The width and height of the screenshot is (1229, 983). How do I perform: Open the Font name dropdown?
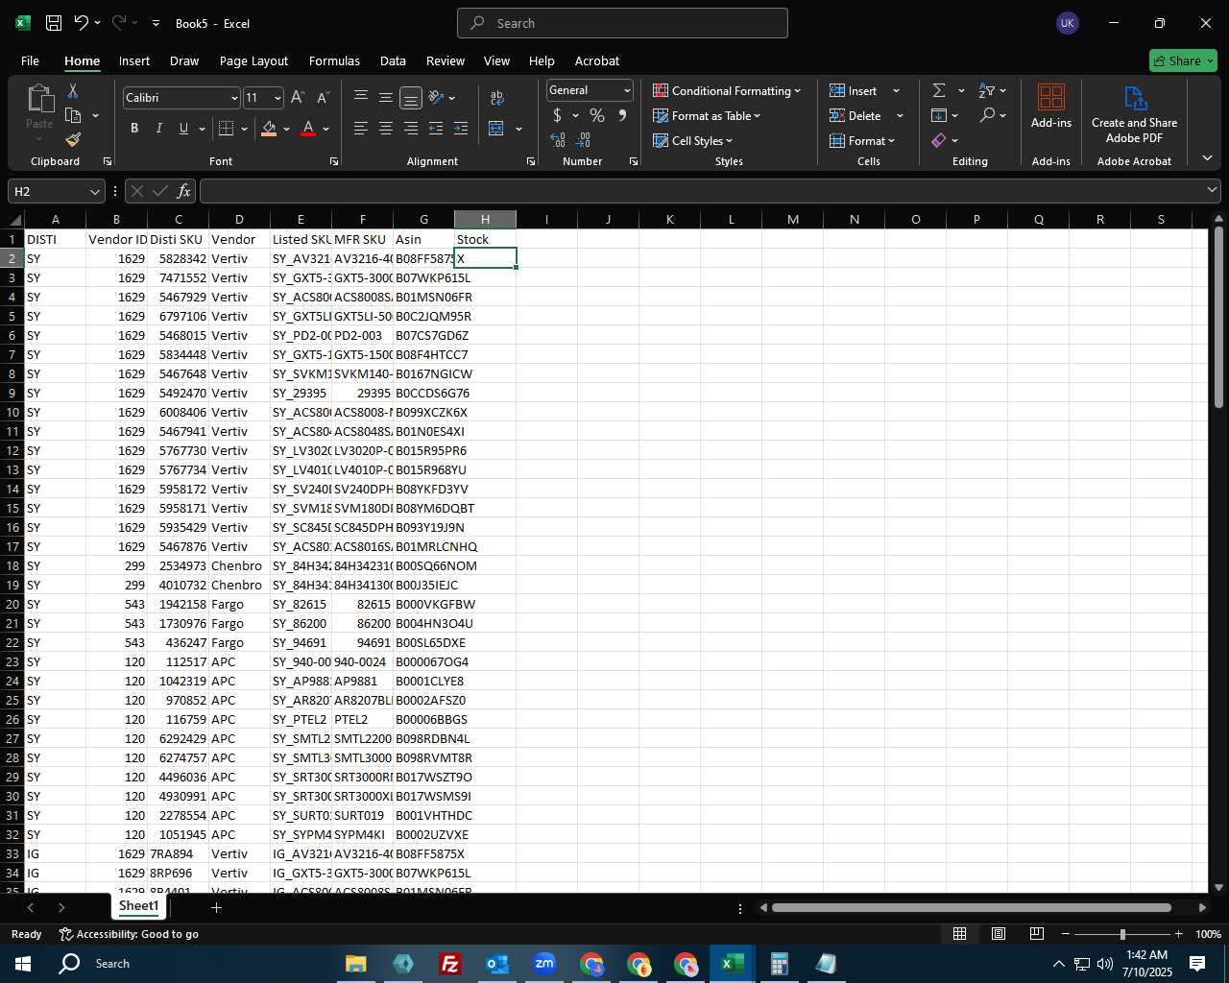[x=233, y=98]
